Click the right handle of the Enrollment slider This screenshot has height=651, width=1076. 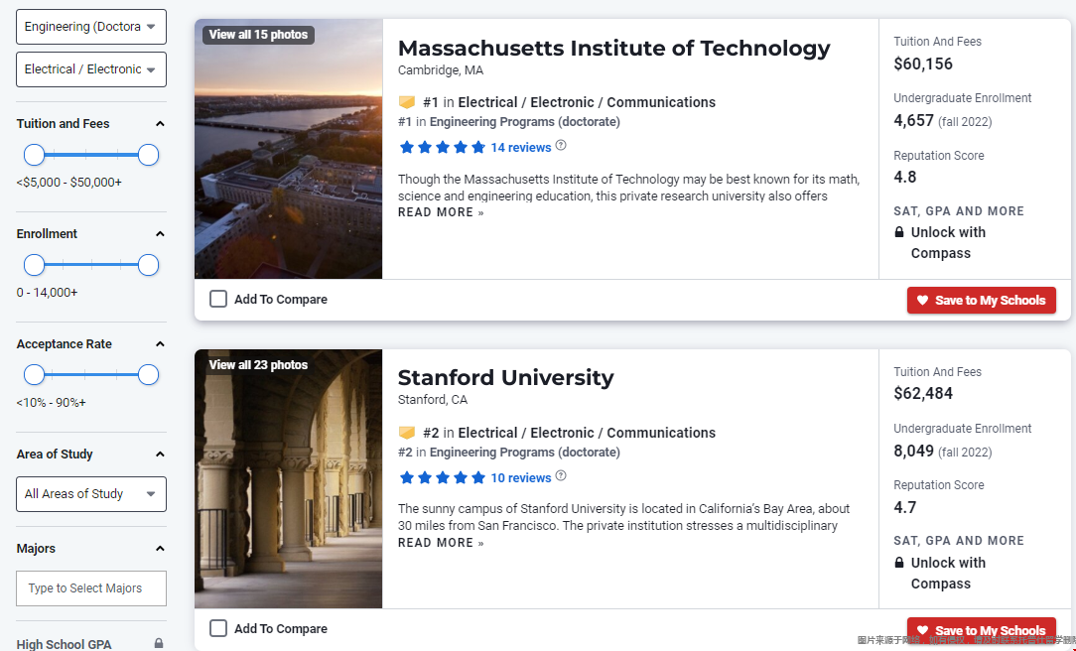tap(148, 265)
